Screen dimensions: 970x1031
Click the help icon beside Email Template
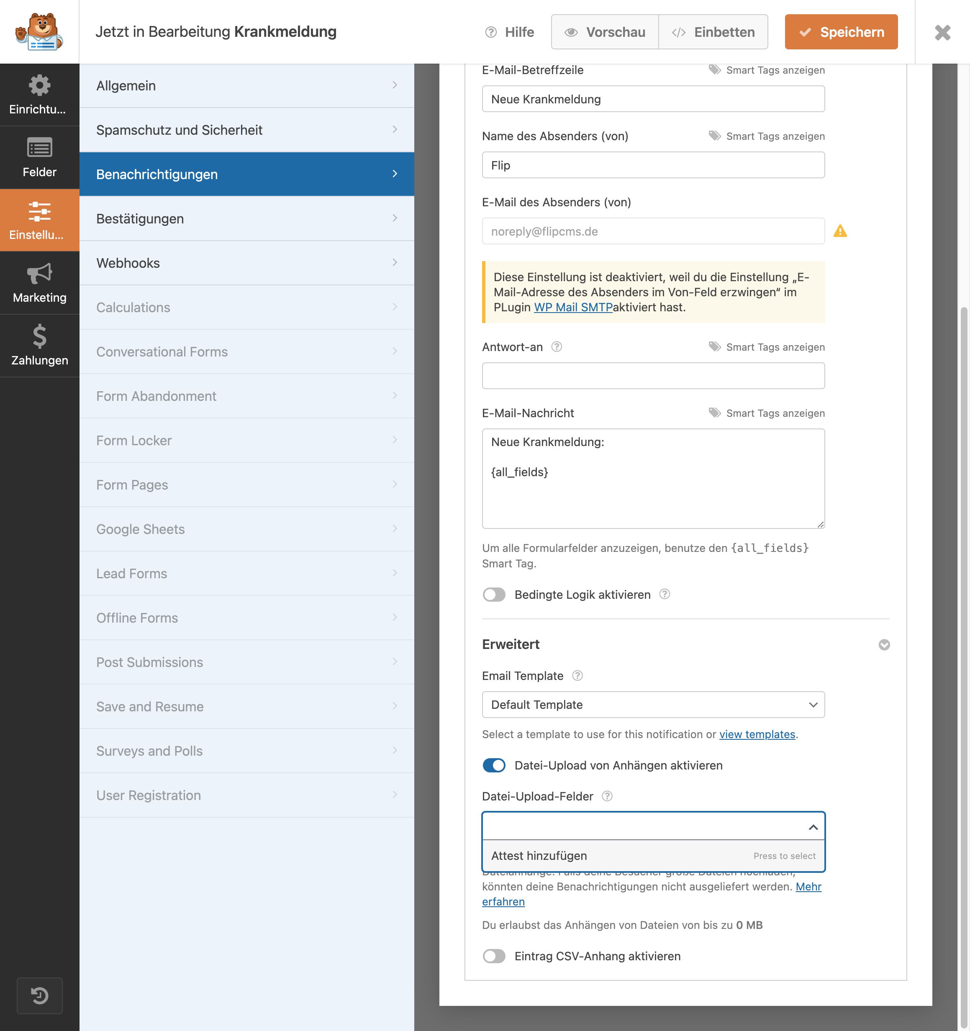click(577, 676)
